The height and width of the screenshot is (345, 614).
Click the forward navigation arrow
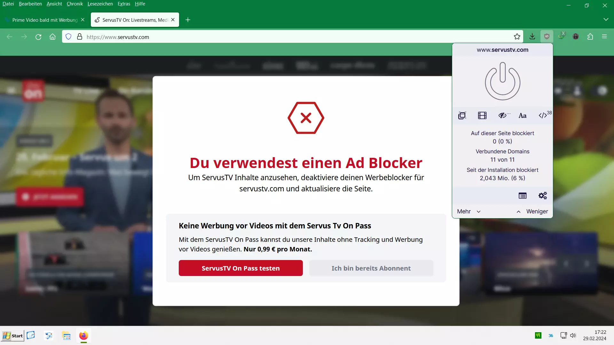(x=24, y=37)
